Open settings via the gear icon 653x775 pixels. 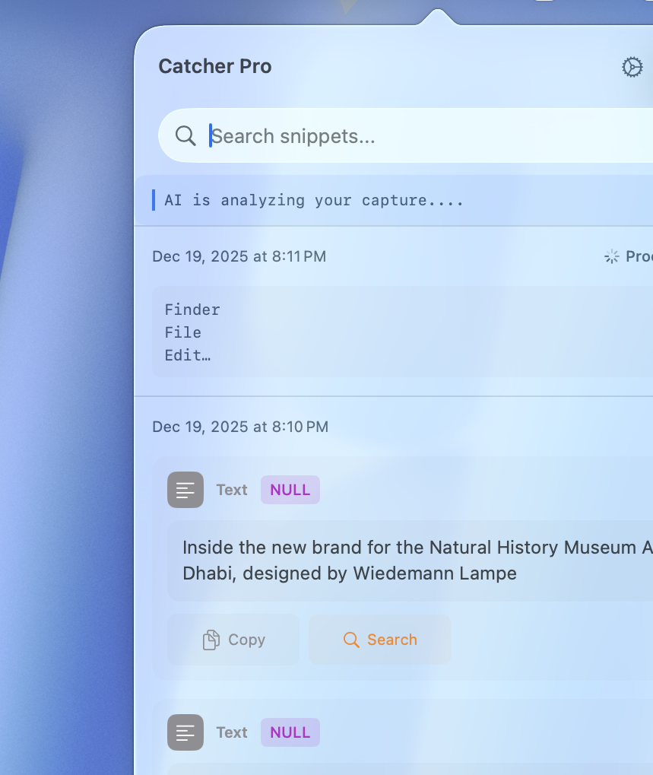[x=631, y=68]
